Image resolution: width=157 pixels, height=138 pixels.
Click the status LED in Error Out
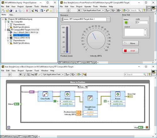point(126,23)
